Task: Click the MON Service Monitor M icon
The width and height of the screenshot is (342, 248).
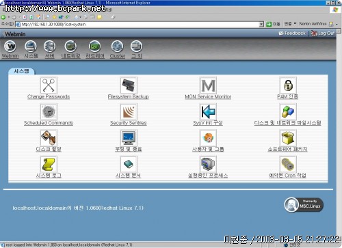Action: coord(208,85)
